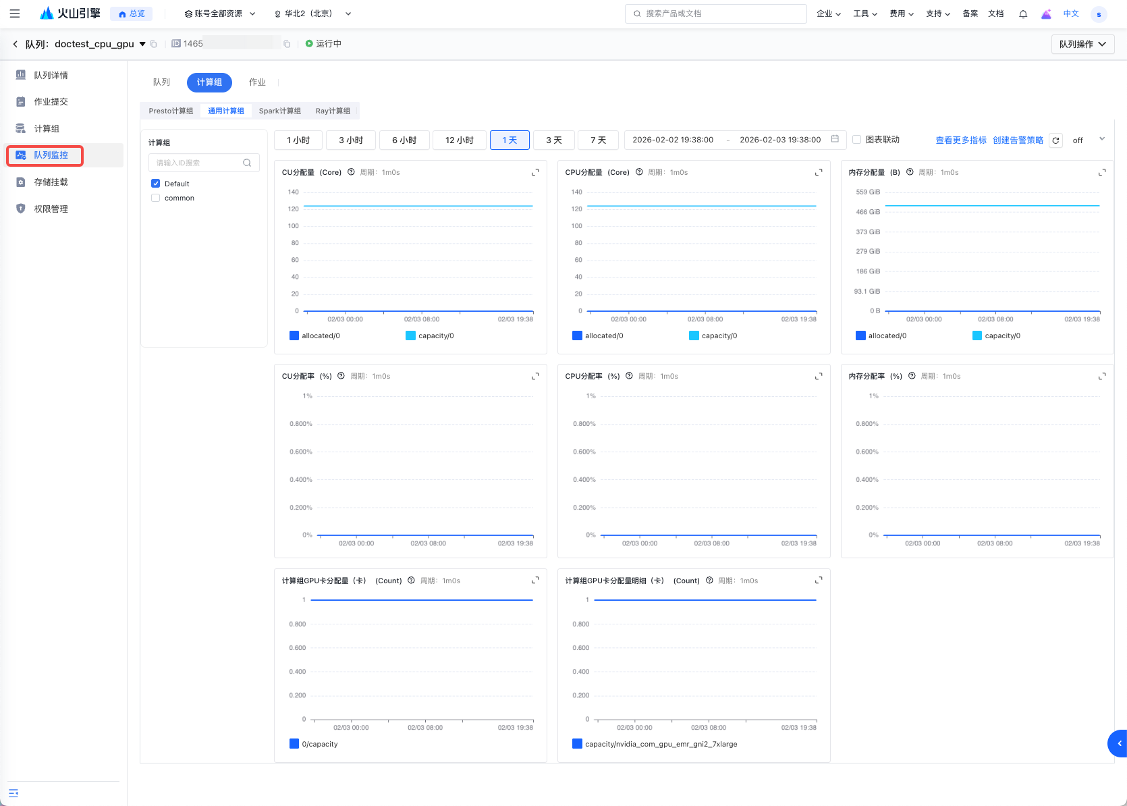This screenshot has height=806, width=1127.
Task: Click the 查看更多指标 link
Action: coord(960,140)
